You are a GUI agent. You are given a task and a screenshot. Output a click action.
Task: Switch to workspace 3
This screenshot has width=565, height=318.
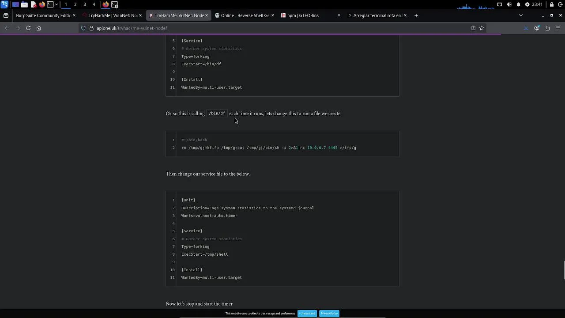click(84, 4)
